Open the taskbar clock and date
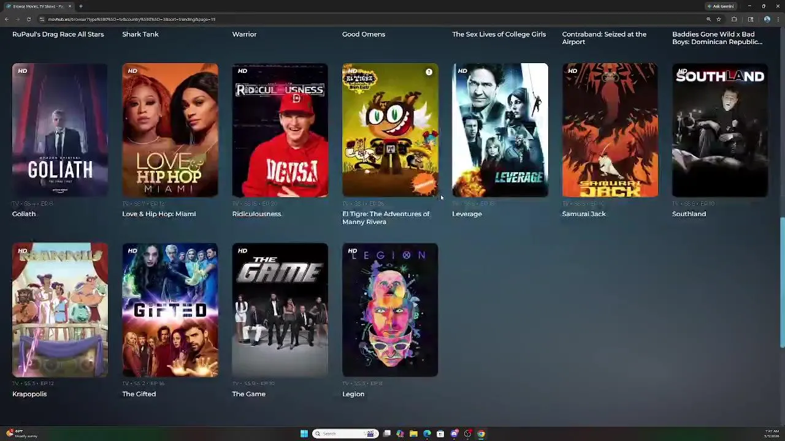The image size is (785, 441). click(x=772, y=434)
